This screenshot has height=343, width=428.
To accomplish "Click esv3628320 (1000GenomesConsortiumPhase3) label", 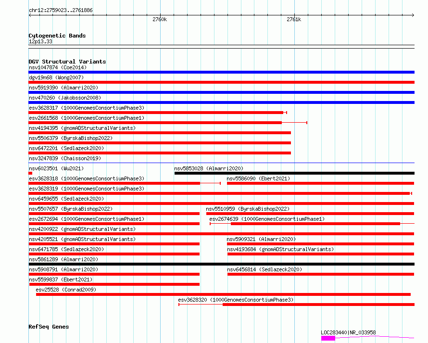I will (236, 300).
